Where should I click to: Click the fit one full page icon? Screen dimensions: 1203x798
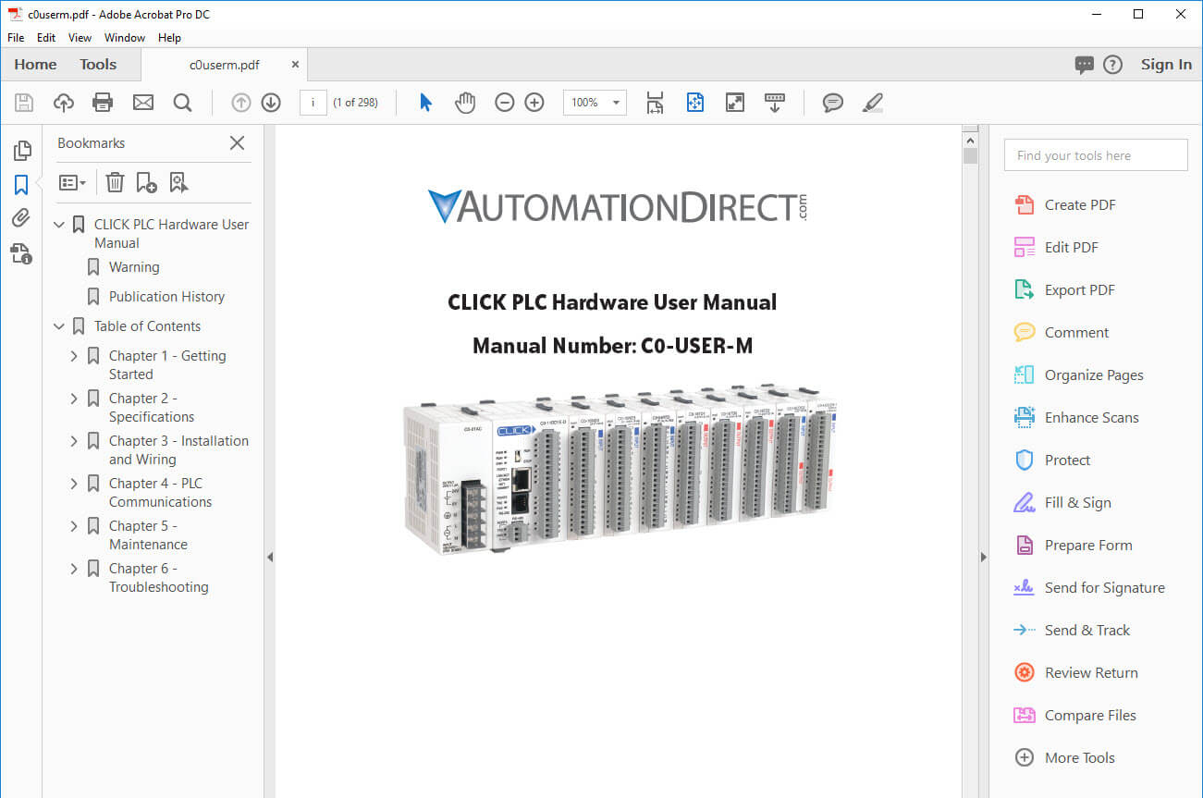pyautogui.click(x=695, y=103)
